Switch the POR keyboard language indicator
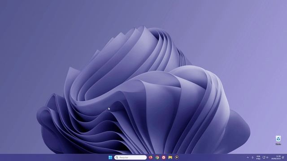This screenshot has width=287, height=161. tap(258, 157)
